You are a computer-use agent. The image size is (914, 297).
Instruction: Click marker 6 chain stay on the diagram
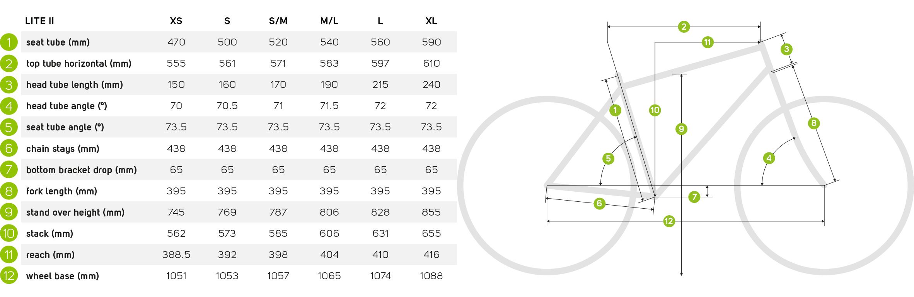point(599,203)
